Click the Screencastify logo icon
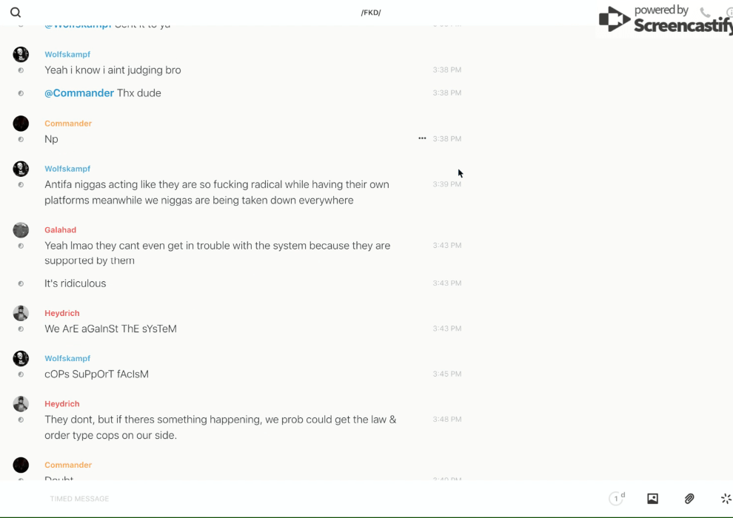 [x=614, y=20]
